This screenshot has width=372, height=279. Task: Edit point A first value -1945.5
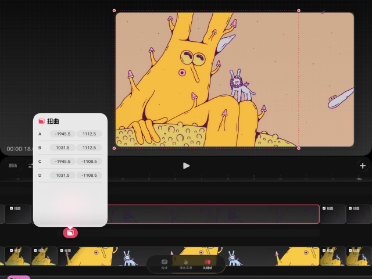[63, 134]
